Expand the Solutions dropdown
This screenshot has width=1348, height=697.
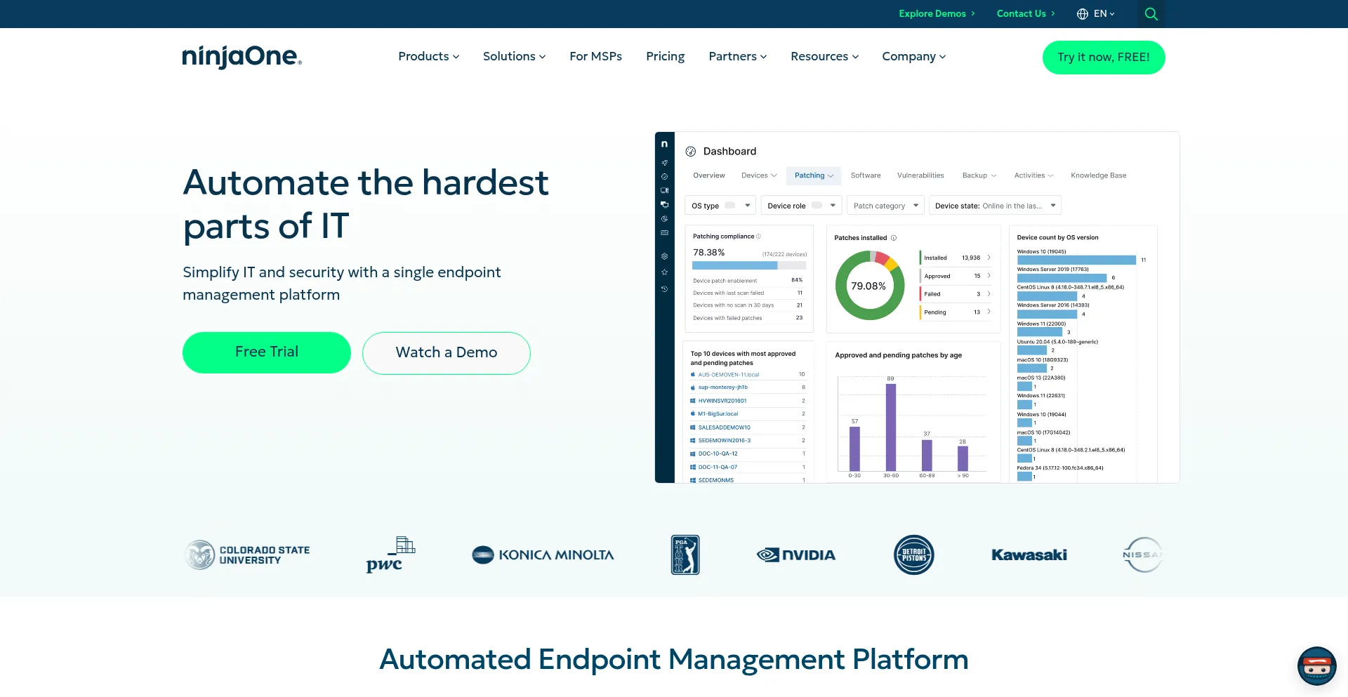point(514,57)
